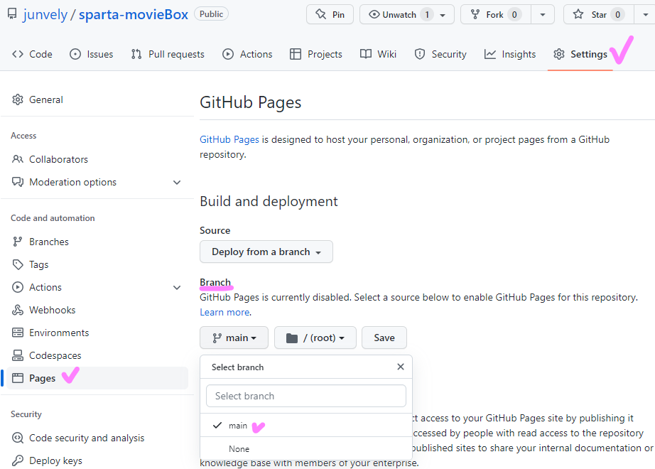Screen dimensions: 655x469
Task: Switch to the Actions tab in top navigation
Action: tap(247, 54)
